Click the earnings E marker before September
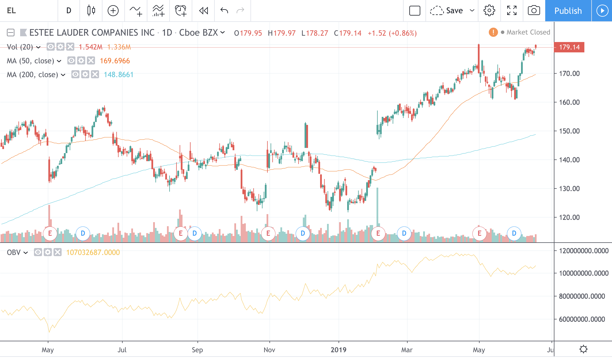Image resolution: width=612 pixels, height=358 pixels. pos(181,233)
